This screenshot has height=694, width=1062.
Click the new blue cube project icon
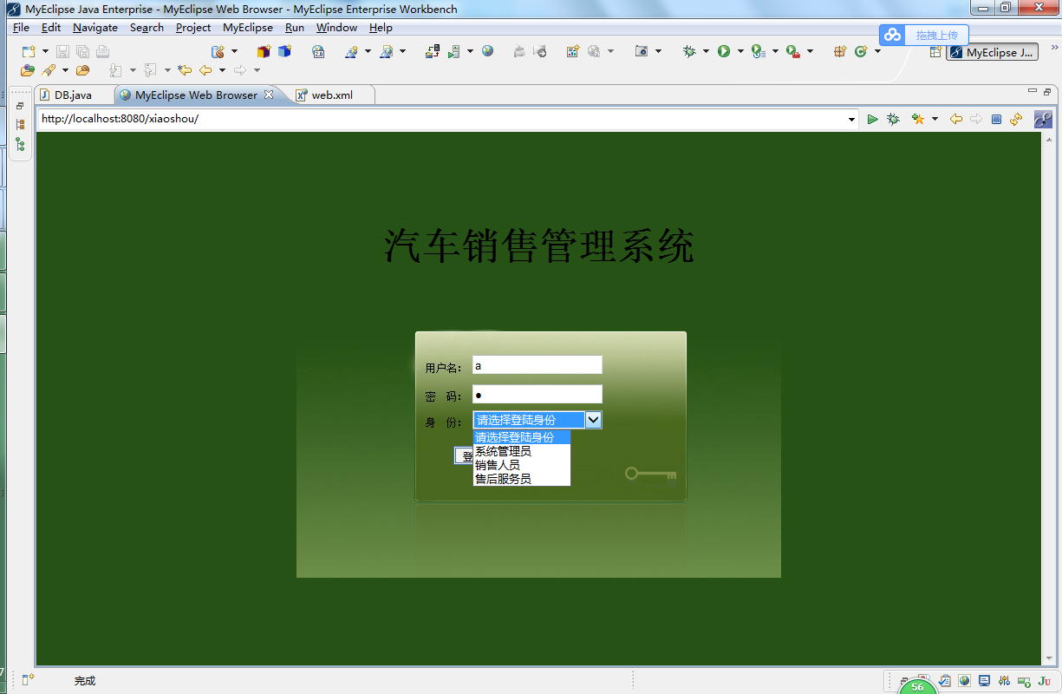coord(285,52)
